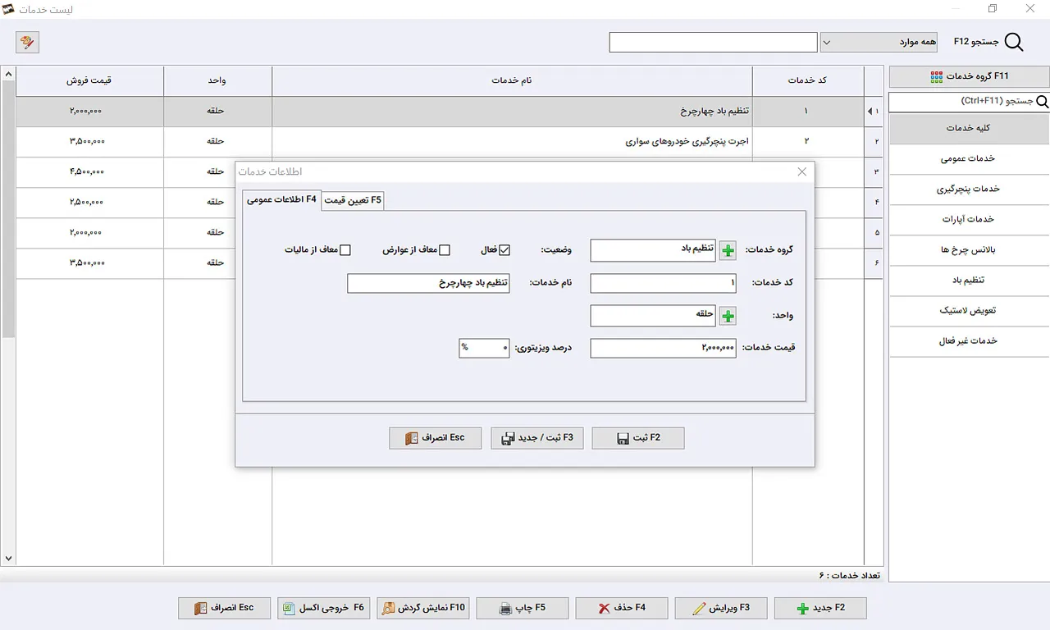Click the درصد ویزیتوری percent field
The height and width of the screenshot is (630, 1050).
(484, 348)
